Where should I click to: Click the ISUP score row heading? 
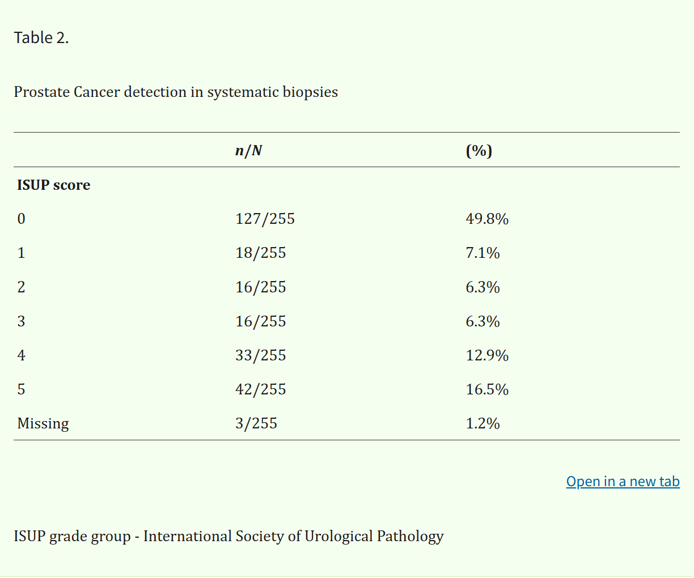pos(54,185)
